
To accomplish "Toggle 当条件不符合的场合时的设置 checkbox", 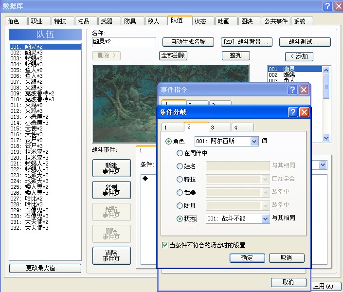I will [x=165, y=245].
